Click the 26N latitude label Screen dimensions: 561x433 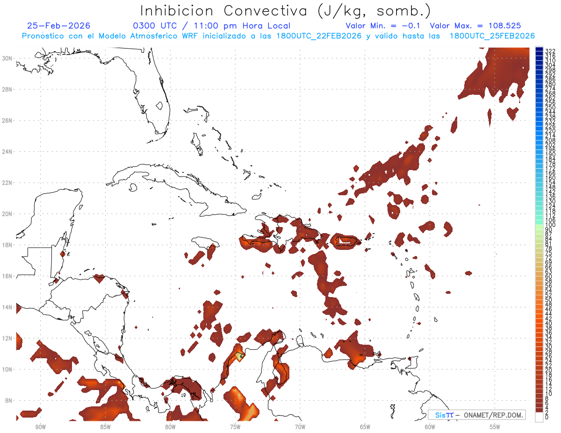[7, 120]
